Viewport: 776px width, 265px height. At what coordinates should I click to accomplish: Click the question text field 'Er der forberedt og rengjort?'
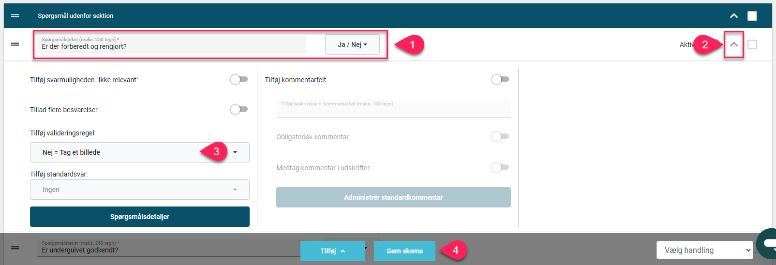(x=171, y=44)
